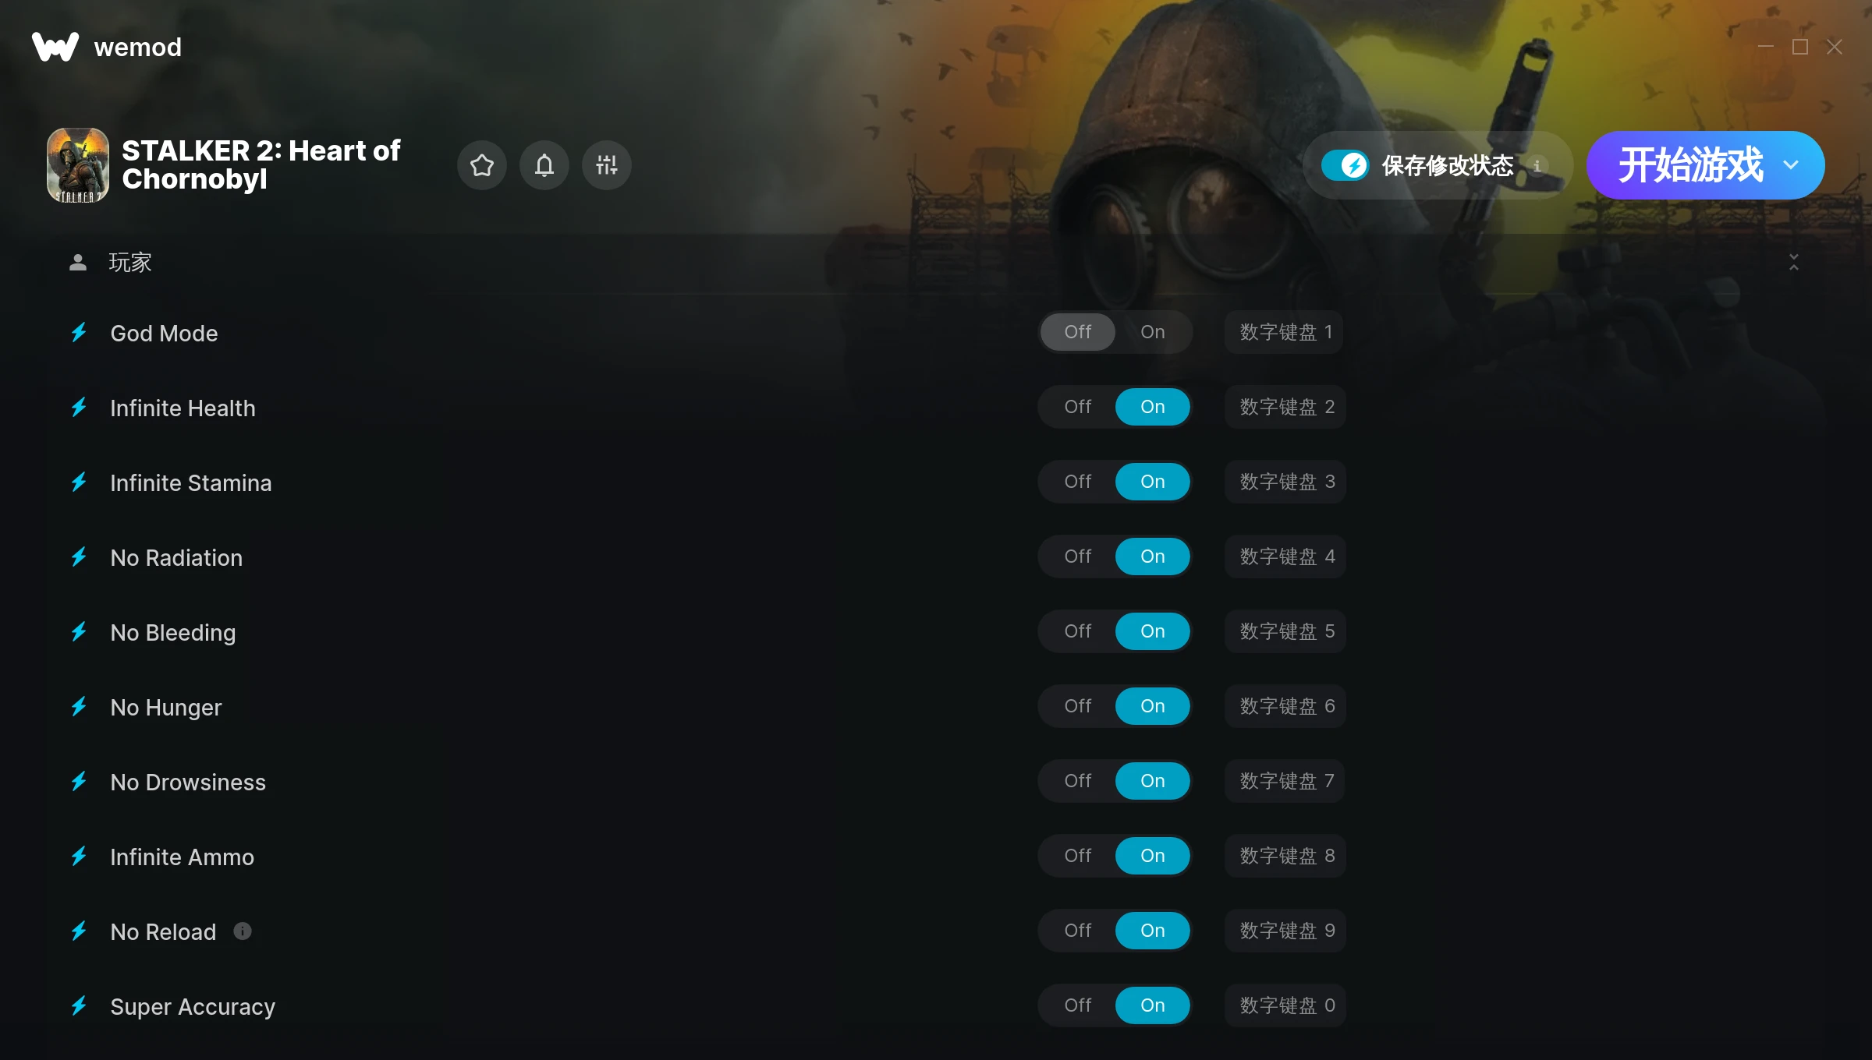The image size is (1872, 1060).
Task: Collapse the 玩家 section chevron
Action: [1794, 263]
